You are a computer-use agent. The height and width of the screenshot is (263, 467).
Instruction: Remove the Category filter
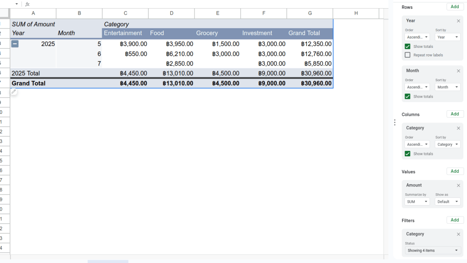458,234
